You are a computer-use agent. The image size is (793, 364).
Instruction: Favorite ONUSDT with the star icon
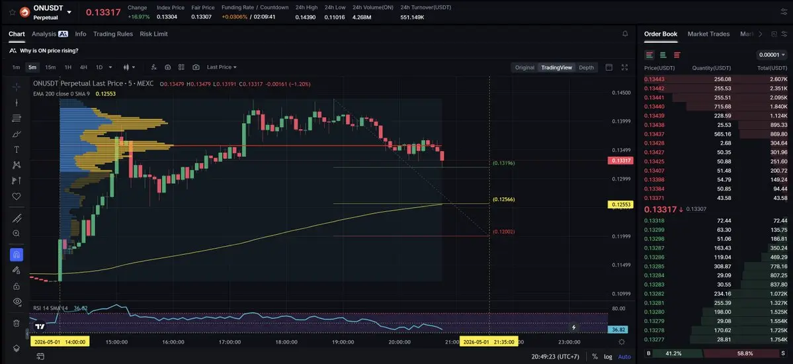[12, 12]
